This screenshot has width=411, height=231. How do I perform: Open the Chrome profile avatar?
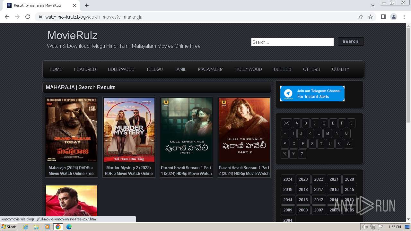[x=394, y=17]
